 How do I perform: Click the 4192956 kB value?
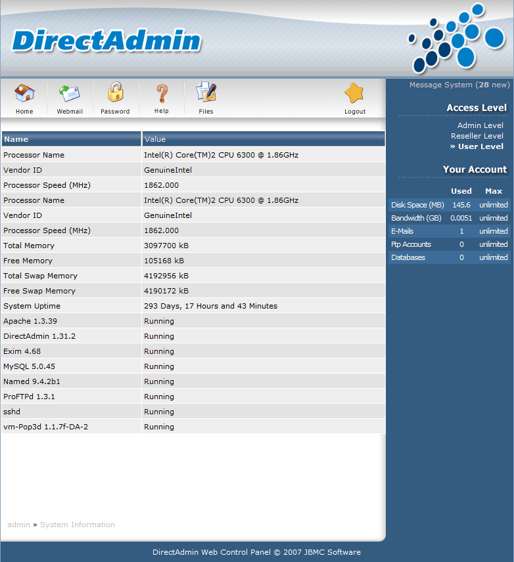pyautogui.click(x=166, y=276)
